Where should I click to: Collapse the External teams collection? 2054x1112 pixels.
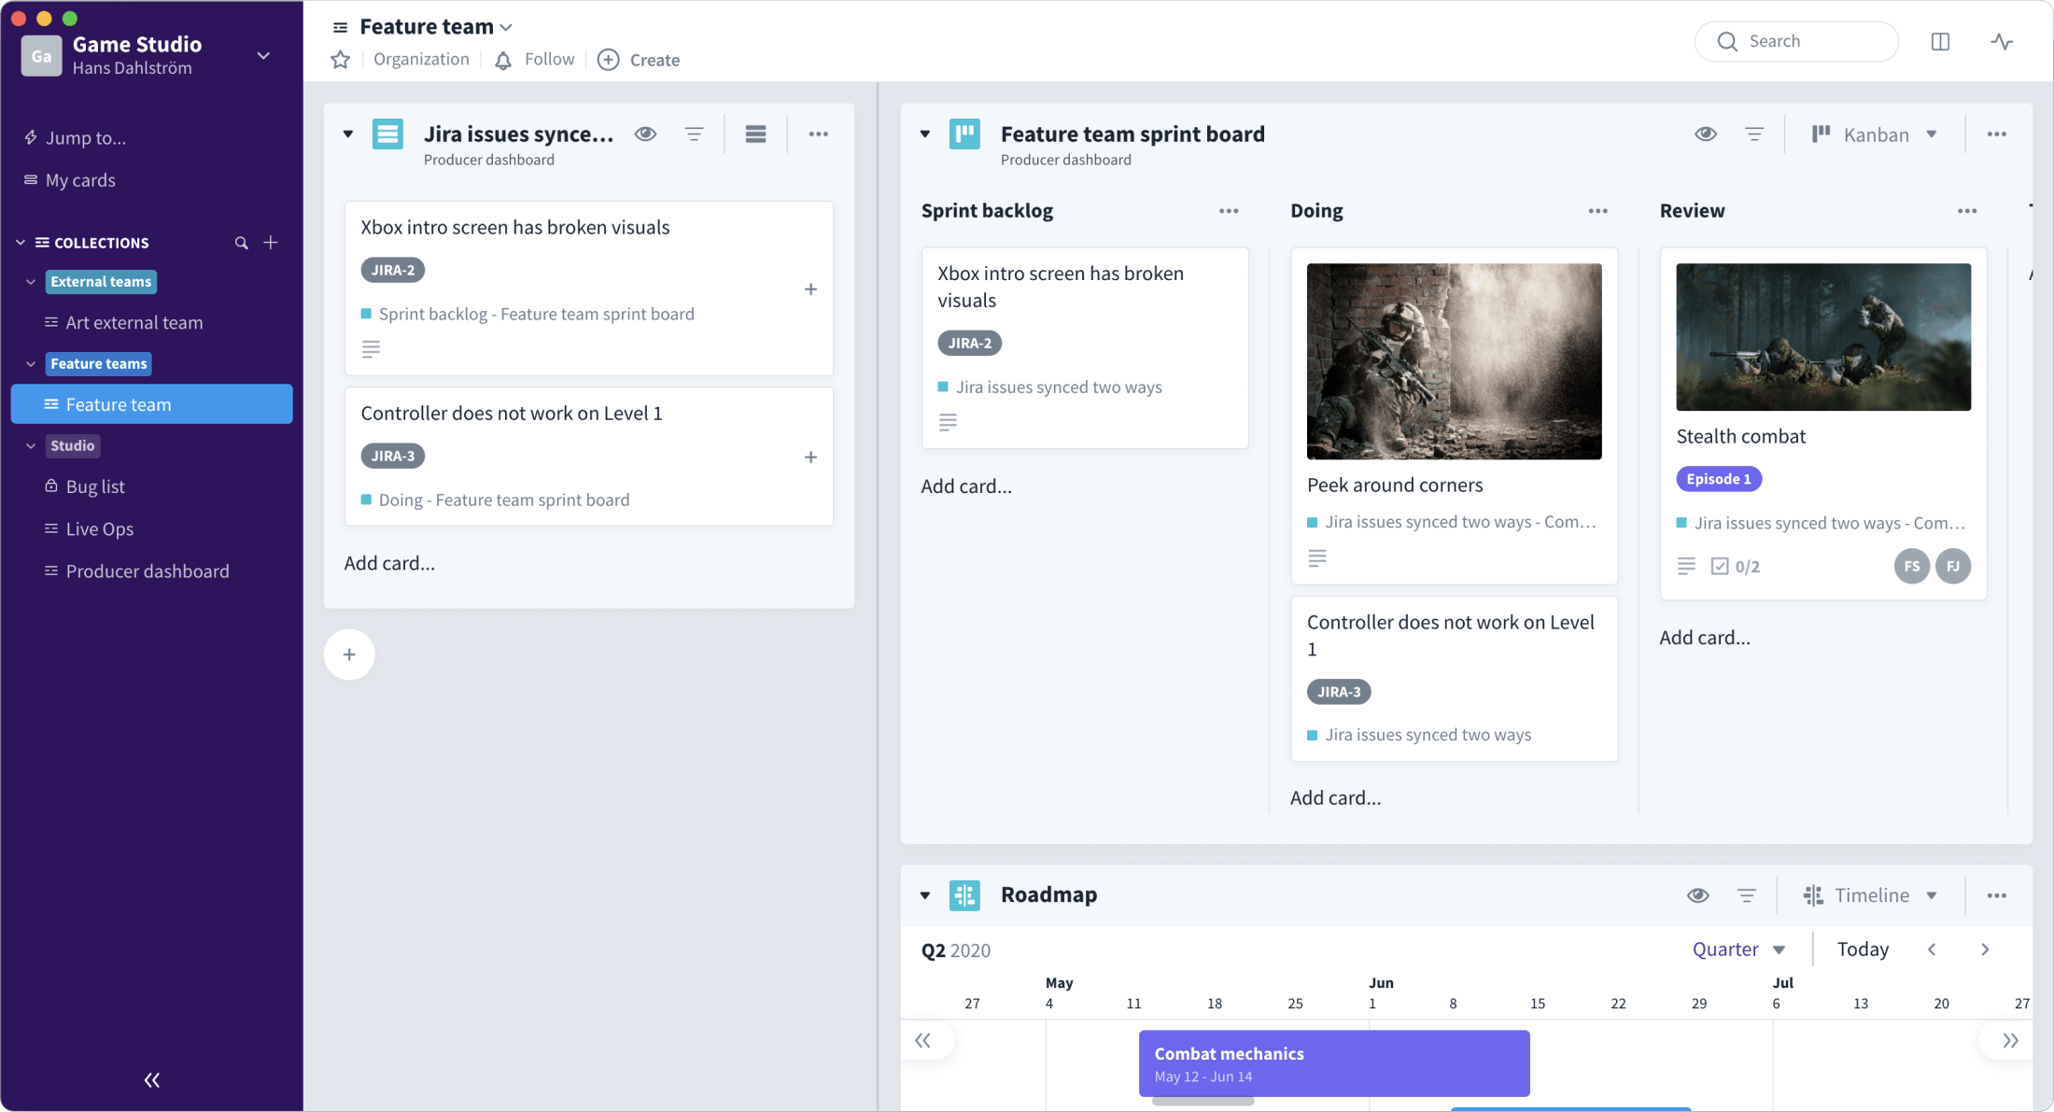point(29,281)
